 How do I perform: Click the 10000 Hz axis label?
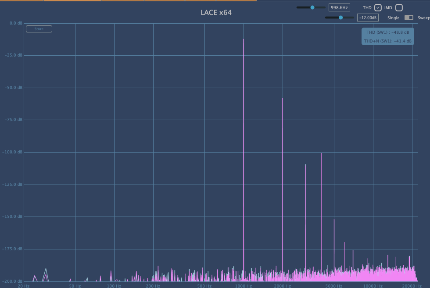pyautogui.click(x=373, y=286)
